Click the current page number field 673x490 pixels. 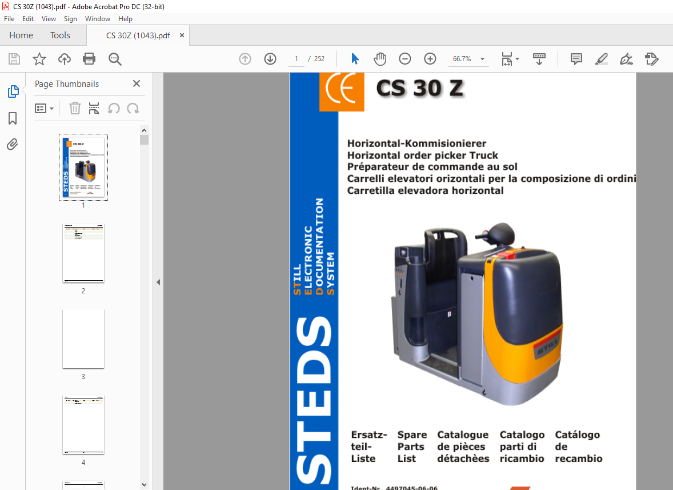[x=296, y=59]
